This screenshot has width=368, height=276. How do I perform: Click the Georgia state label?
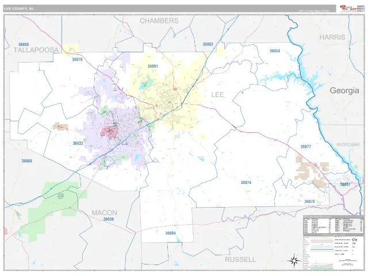click(344, 90)
